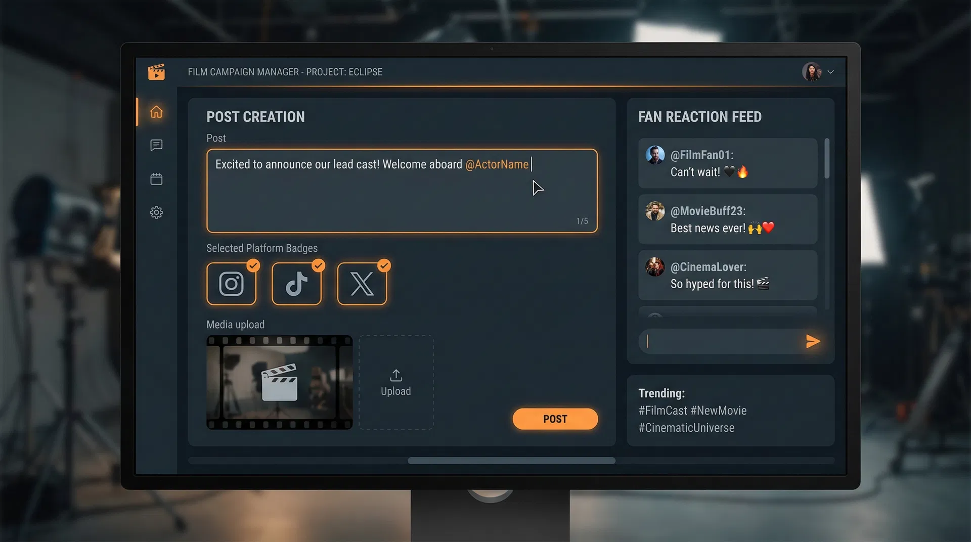Open the calendar schedule icon
971x542 pixels.
pos(156,179)
